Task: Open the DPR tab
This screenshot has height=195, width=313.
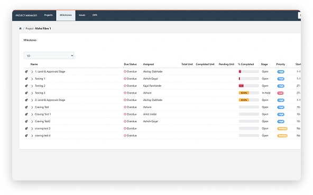Action: [95, 15]
